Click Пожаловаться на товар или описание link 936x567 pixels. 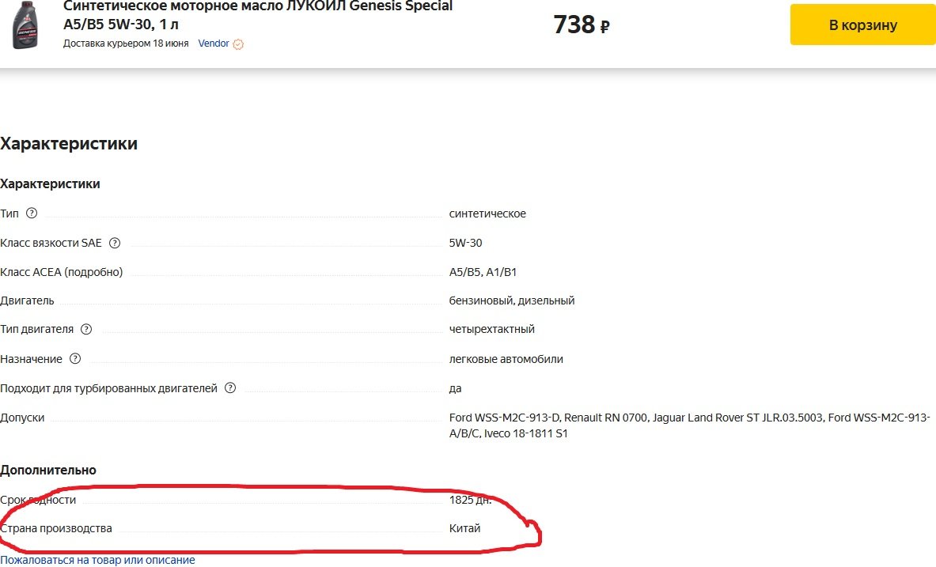97,560
